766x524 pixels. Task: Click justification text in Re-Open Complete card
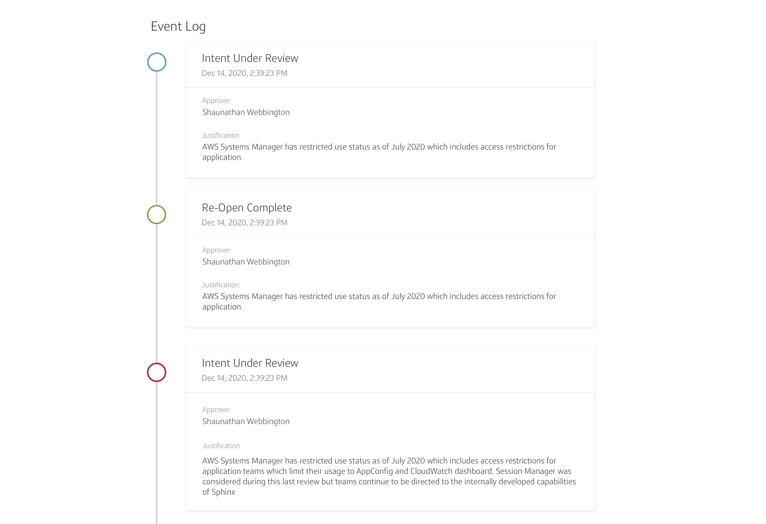[x=379, y=301]
